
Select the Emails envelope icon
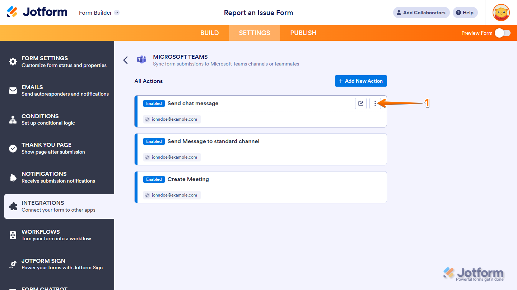pos(13,90)
